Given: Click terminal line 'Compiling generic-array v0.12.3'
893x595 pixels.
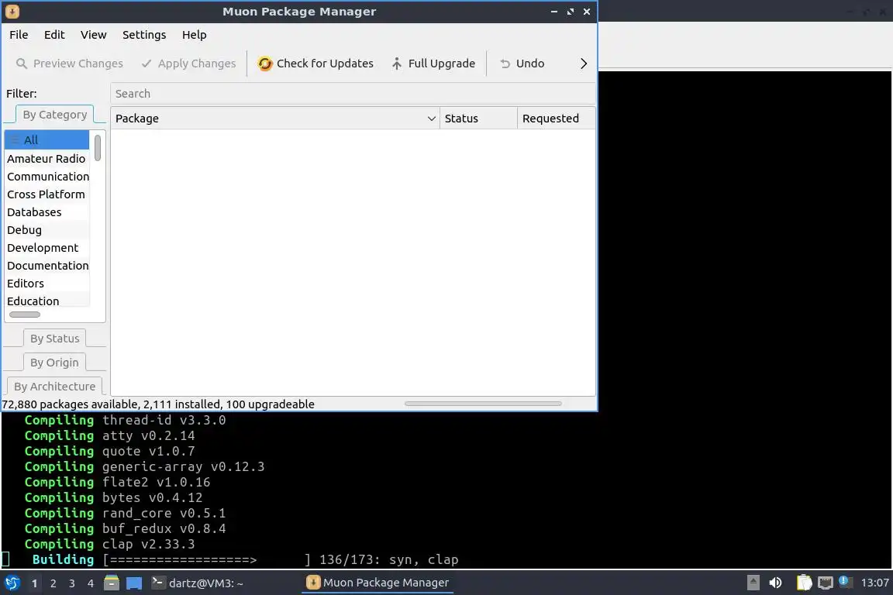Looking at the screenshot, I should point(145,467).
